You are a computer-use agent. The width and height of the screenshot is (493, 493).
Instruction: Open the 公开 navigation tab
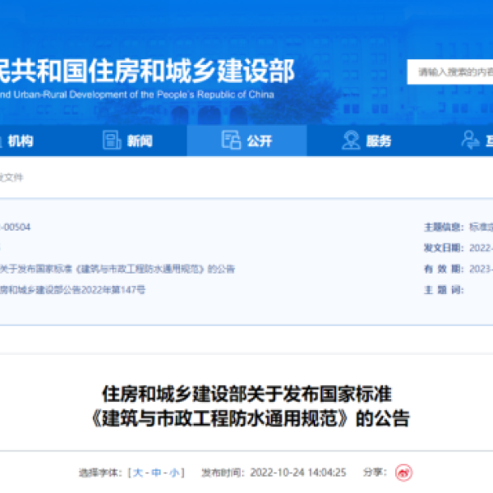point(246,141)
